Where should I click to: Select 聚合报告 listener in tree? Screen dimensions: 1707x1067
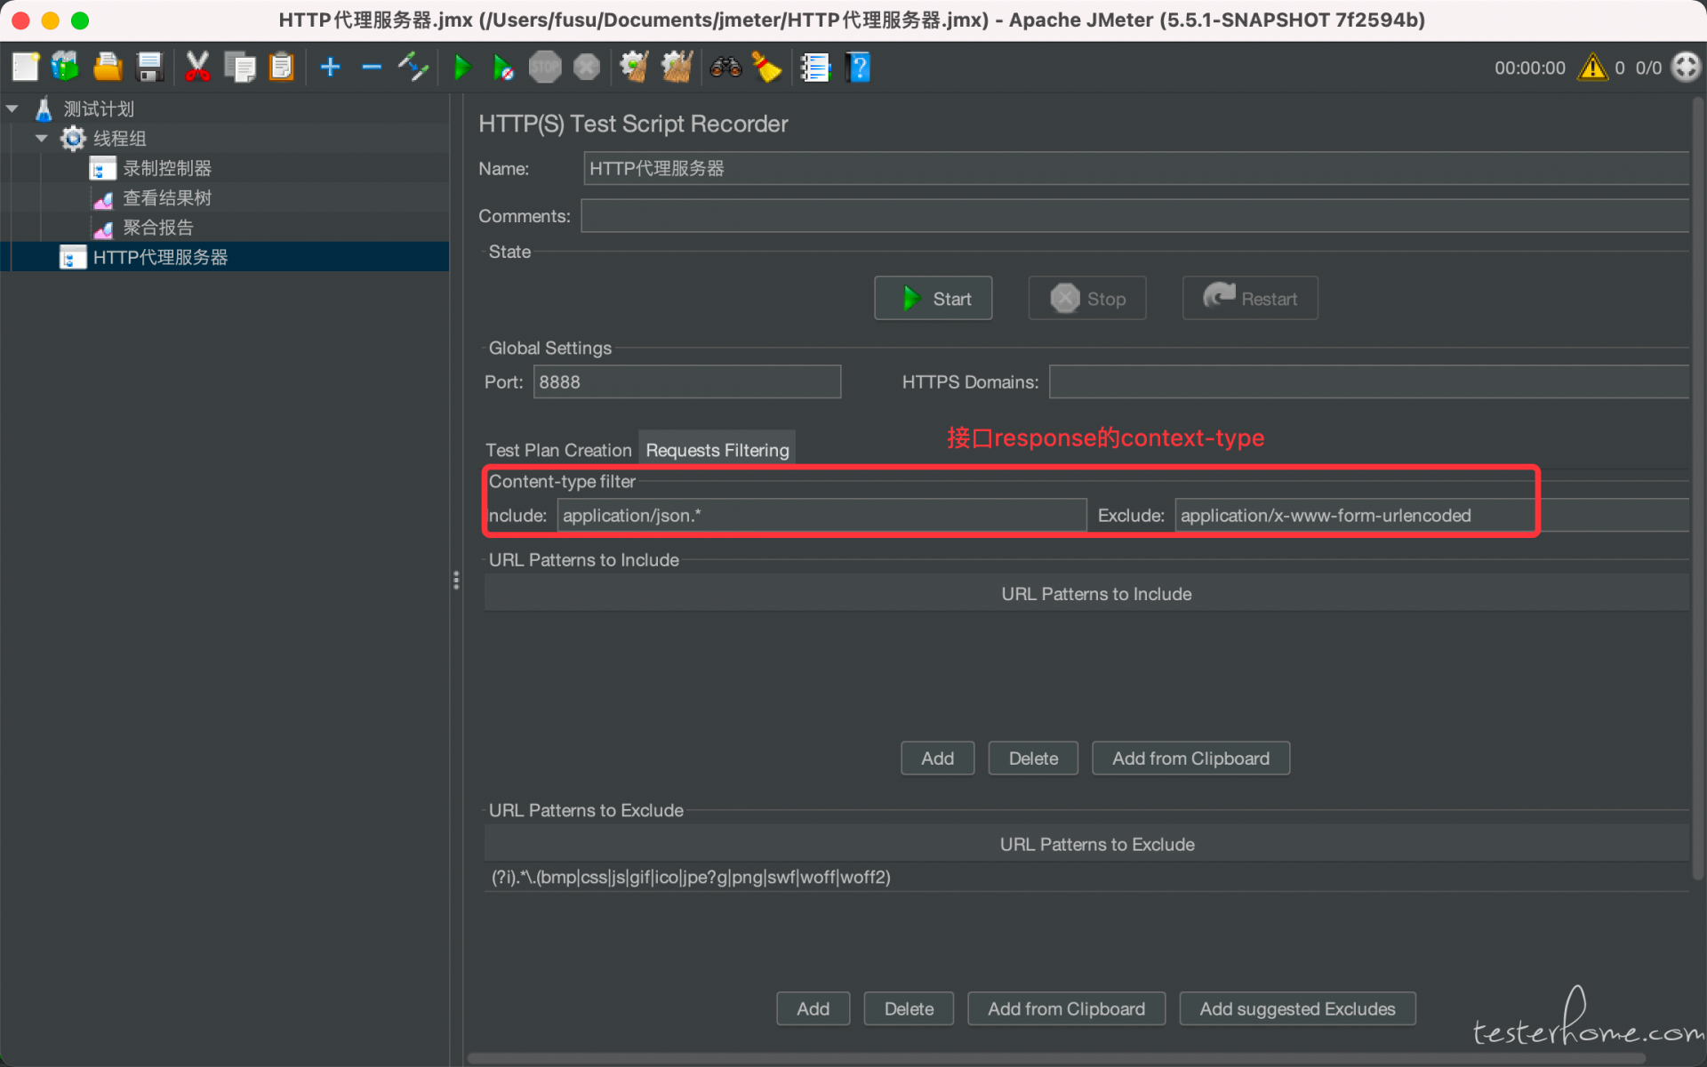(x=157, y=228)
